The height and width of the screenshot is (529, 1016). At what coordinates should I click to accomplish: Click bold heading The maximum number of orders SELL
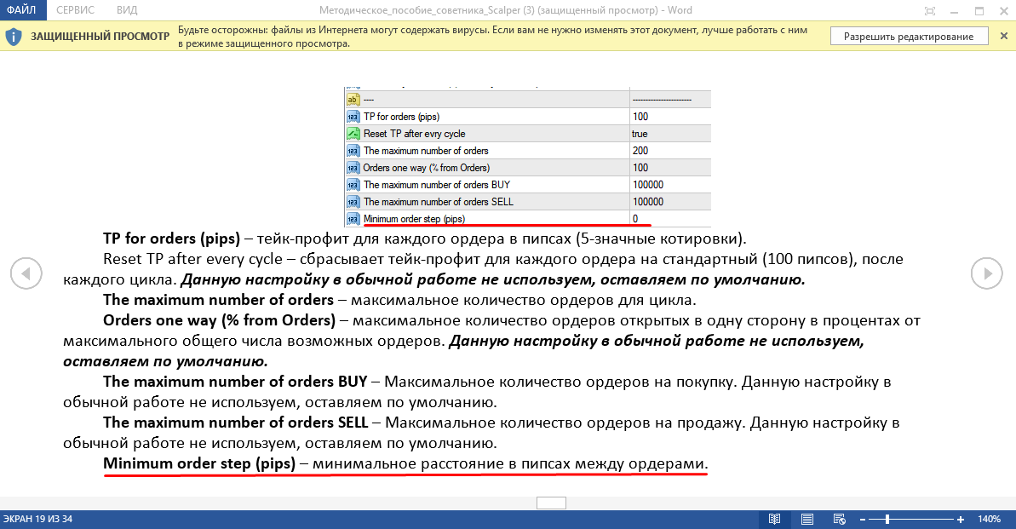236,423
